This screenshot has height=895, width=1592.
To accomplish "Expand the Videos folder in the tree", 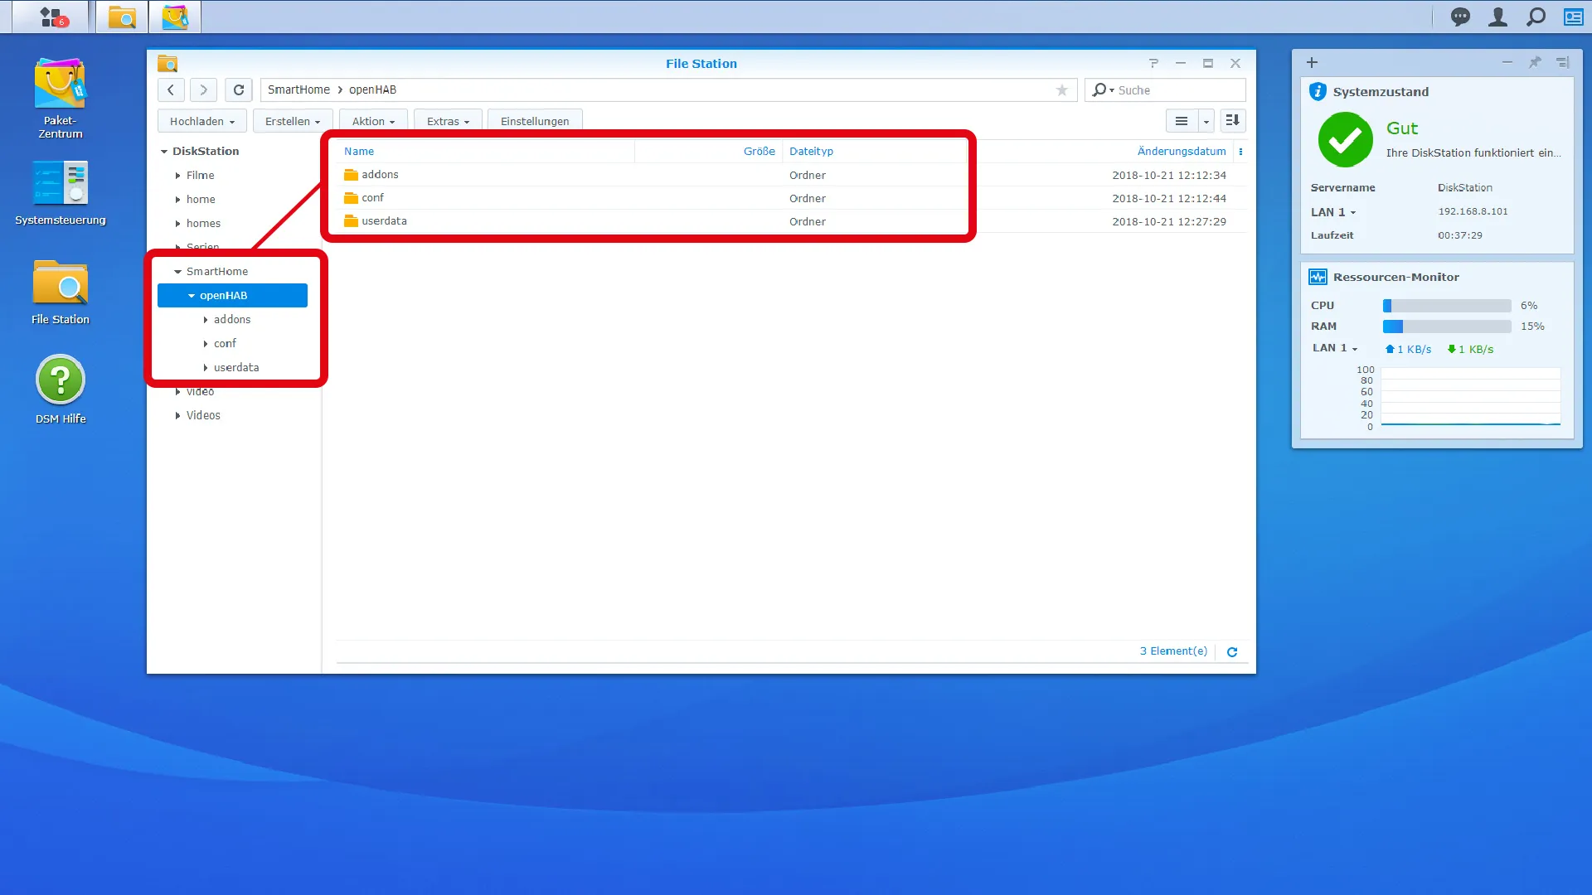I will [x=177, y=416].
